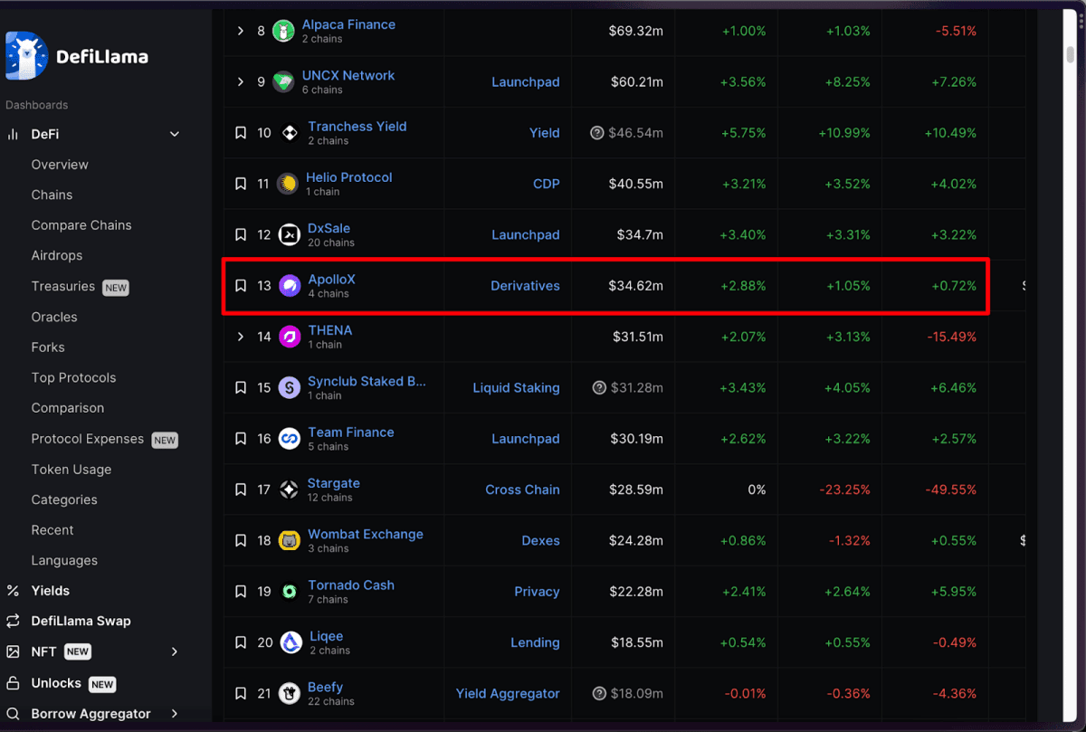Bookmark Liqee row
Screen dimensions: 1086x732
241,642
